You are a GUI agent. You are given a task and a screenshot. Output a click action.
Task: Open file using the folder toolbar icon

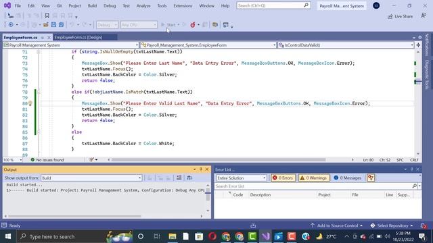pos(46,25)
